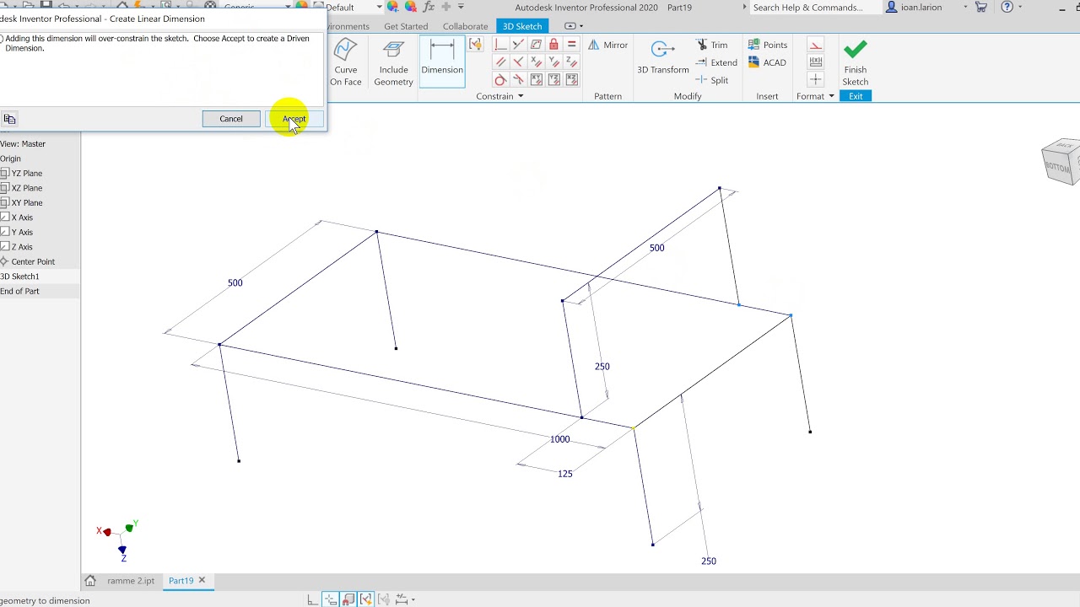Switch to the ramme 2.ipt document tab
1080x607 pixels.
(131, 581)
